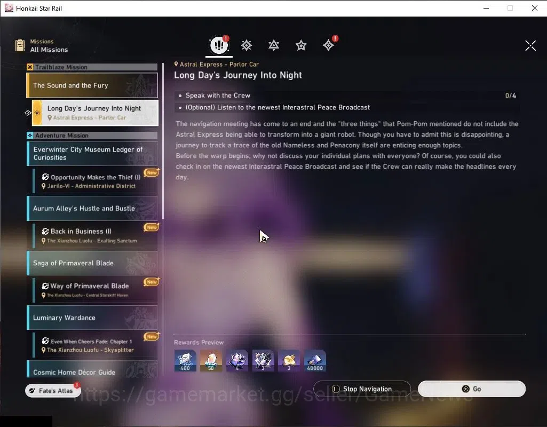Click the Astral Express - Parlor Car location pin
The image size is (547, 427).
pos(176,64)
